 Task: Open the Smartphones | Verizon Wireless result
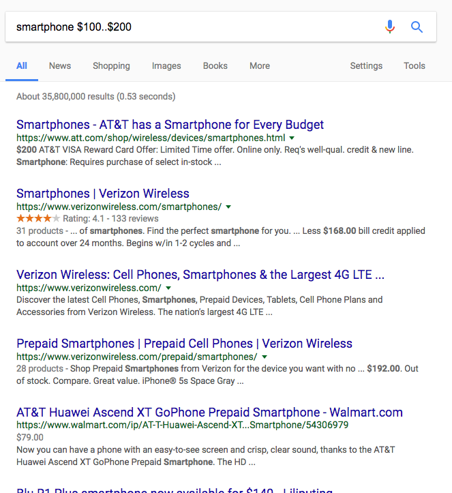point(103,194)
